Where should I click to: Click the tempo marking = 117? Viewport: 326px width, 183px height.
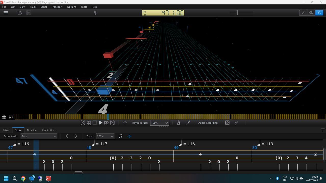pyautogui.click(x=100, y=144)
